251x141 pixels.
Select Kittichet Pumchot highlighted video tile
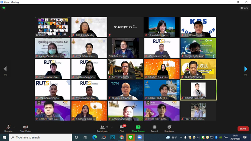(198, 90)
